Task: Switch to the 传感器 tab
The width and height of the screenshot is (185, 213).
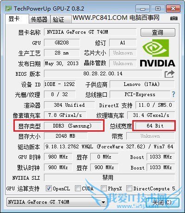Action: point(39,19)
